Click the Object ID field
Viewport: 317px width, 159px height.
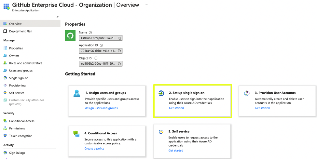pyautogui.click(x=101, y=64)
